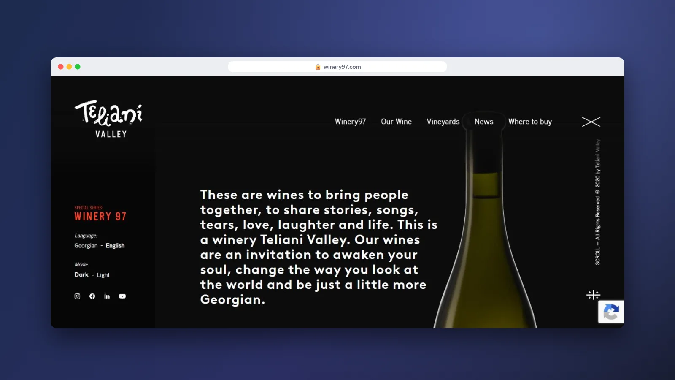Open the Facebook social icon
The width and height of the screenshot is (675, 380).
(92, 296)
